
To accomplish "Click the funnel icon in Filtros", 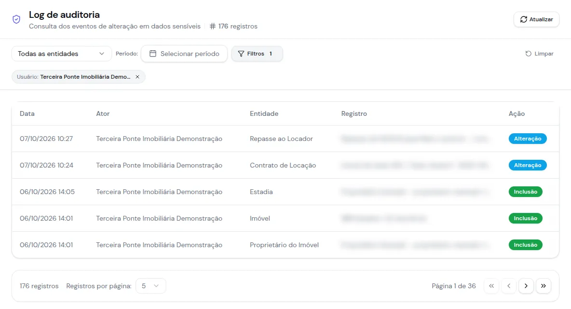I will 241,54.
